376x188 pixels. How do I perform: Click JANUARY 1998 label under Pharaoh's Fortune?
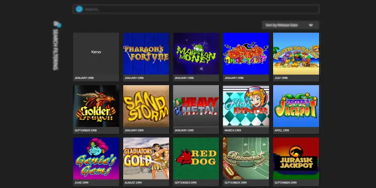pyautogui.click(x=134, y=78)
